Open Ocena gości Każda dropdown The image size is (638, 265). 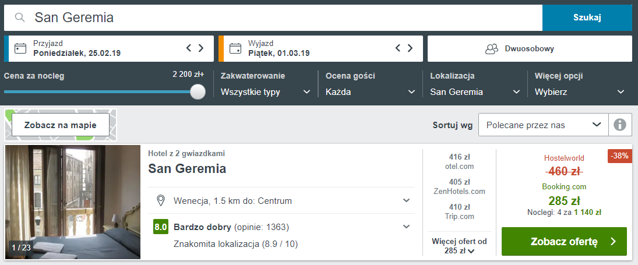(370, 92)
